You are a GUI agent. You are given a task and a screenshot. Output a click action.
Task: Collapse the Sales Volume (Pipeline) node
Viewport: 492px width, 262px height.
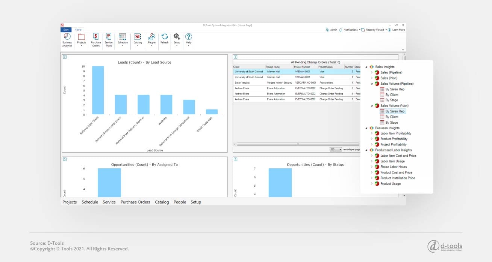click(x=372, y=84)
